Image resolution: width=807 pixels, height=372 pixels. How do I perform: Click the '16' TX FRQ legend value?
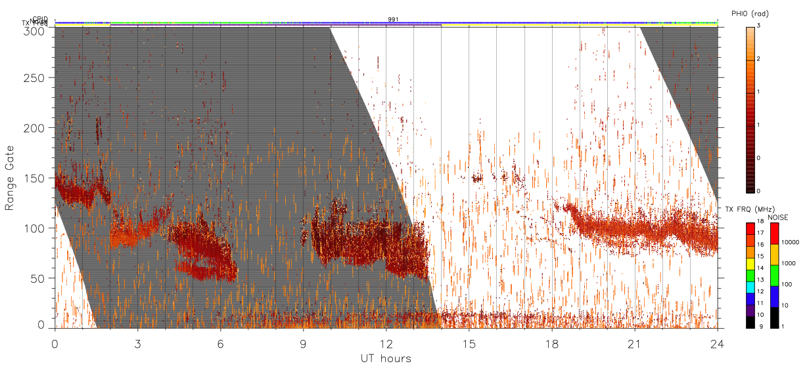pos(761,246)
